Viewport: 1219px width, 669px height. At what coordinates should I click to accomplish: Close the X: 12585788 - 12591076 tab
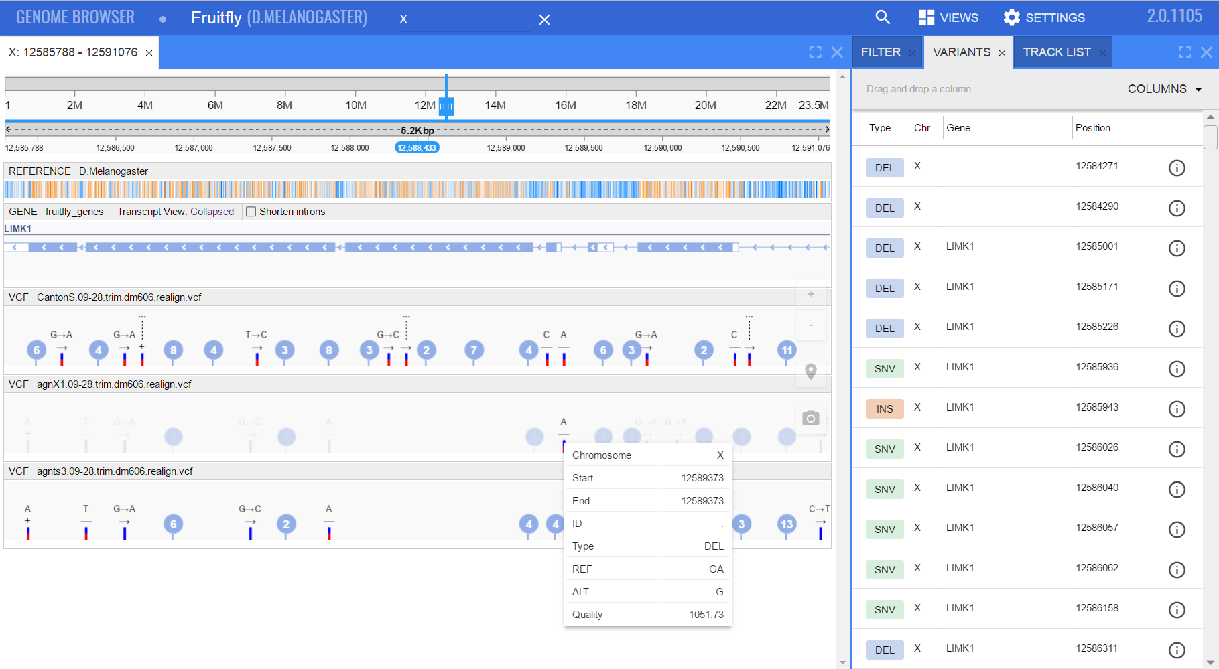click(x=149, y=53)
